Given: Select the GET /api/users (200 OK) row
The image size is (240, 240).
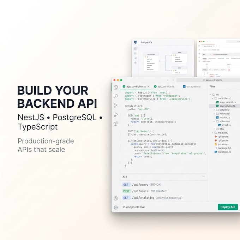Looking at the screenshot, I should (164, 185).
